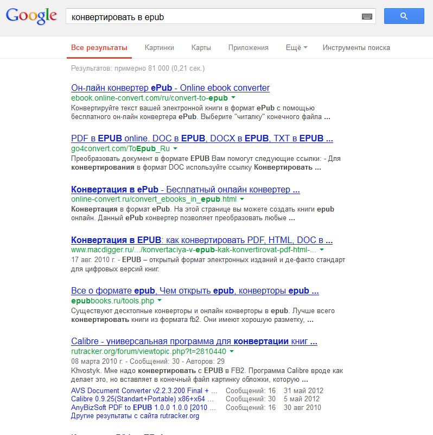The height and width of the screenshot is (435, 433).
Task: Expand arrow next to online-convert.ru URL
Action: (242, 199)
